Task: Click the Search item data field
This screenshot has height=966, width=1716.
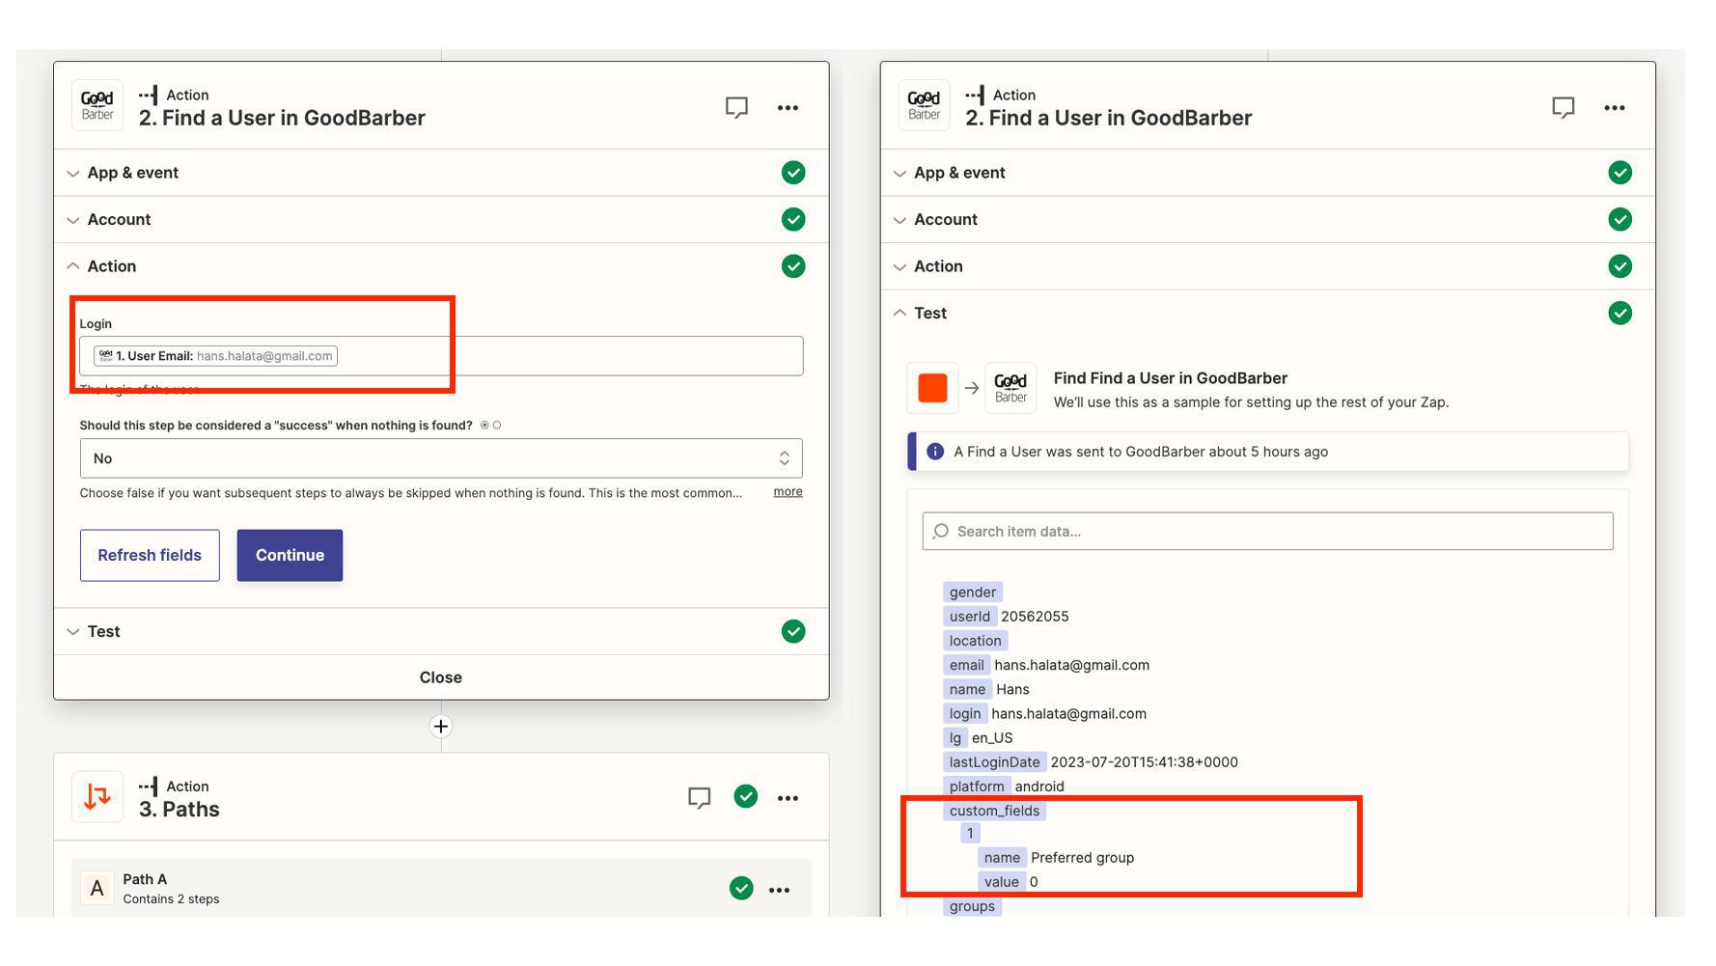Action: pyautogui.click(x=1266, y=531)
